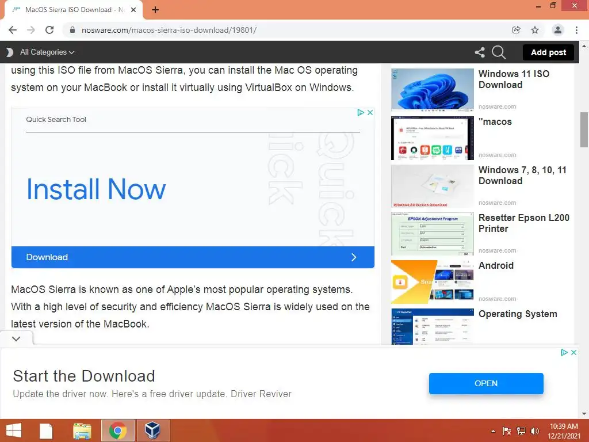Open Resetter Epson L200 Printer link
Viewport: 589px width, 442px height.
point(523,223)
